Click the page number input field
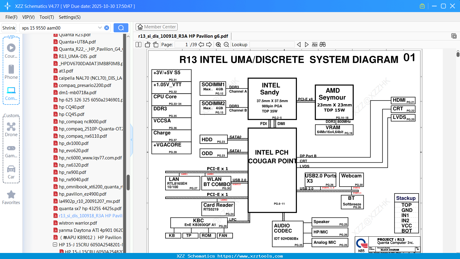 pyautogui.click(x=182, y=44)
